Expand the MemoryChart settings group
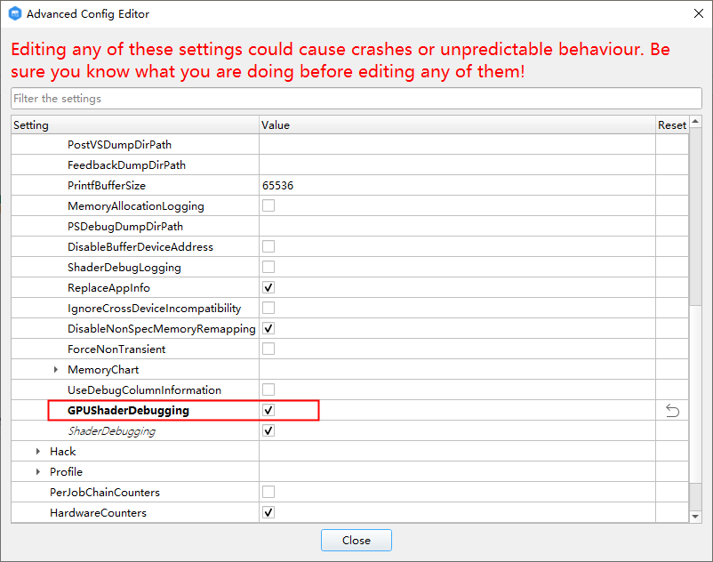The image size is (713, 562). point(56,369)
